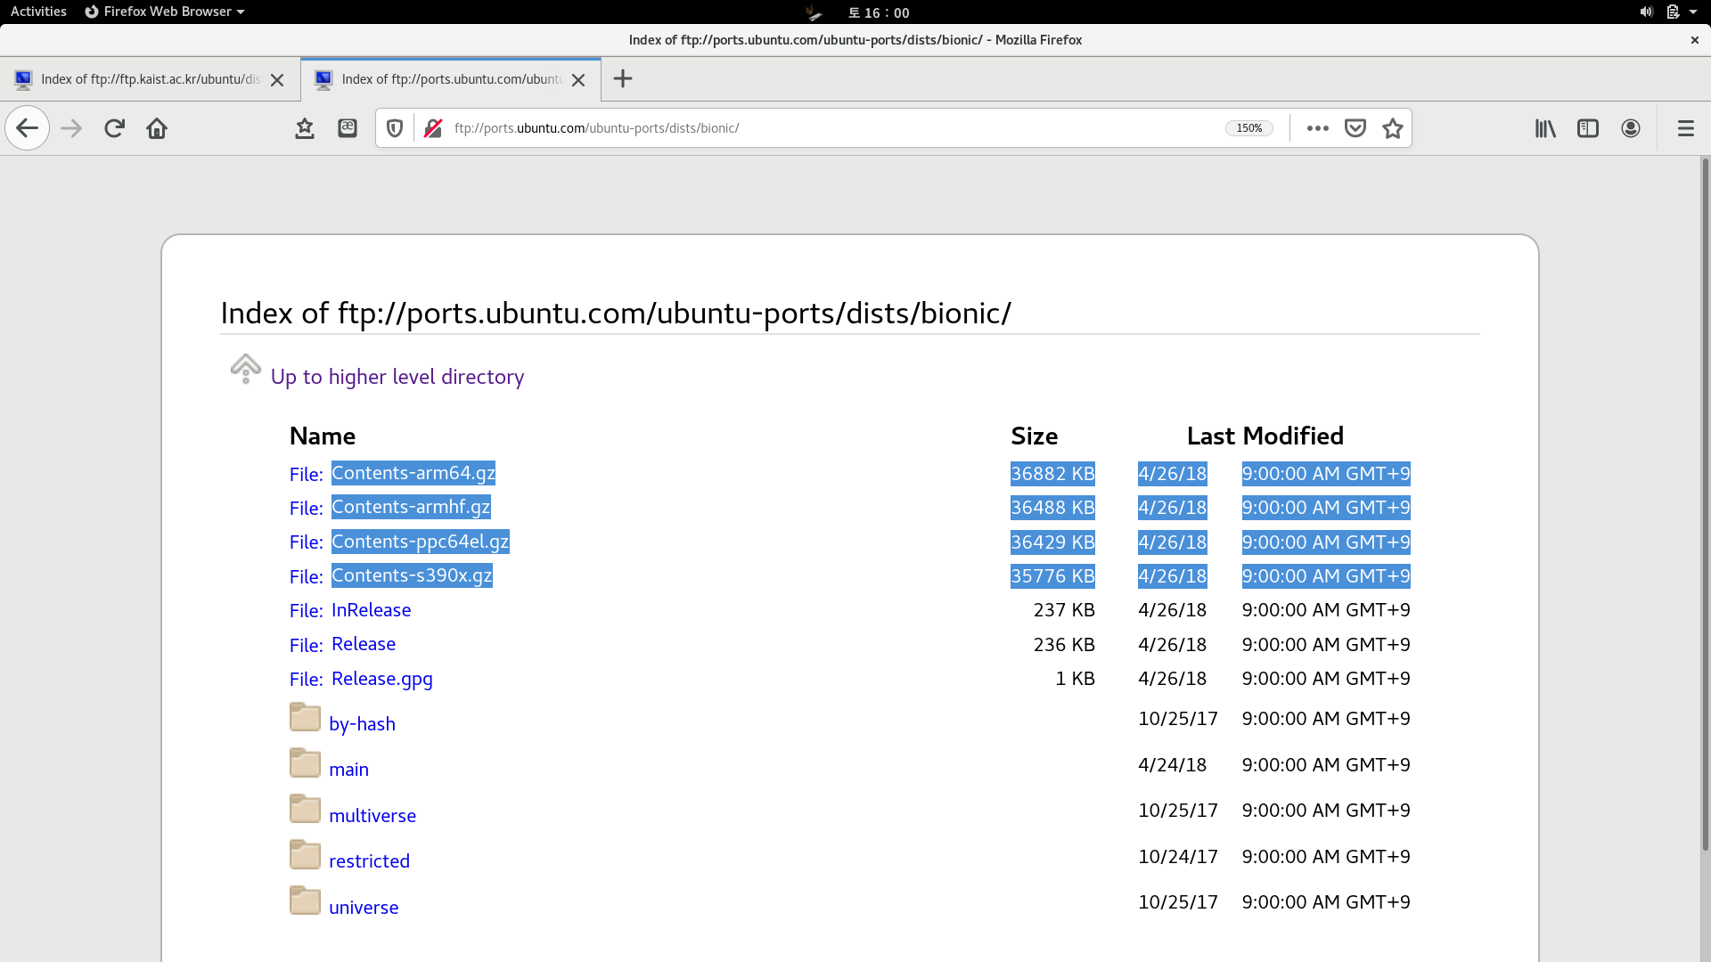Open the main directory

(x=348, y=770)
